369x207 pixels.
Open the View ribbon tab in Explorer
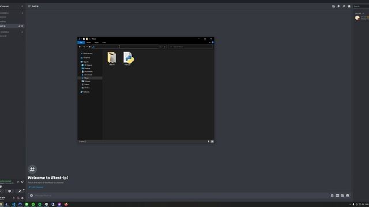(104, 43)
